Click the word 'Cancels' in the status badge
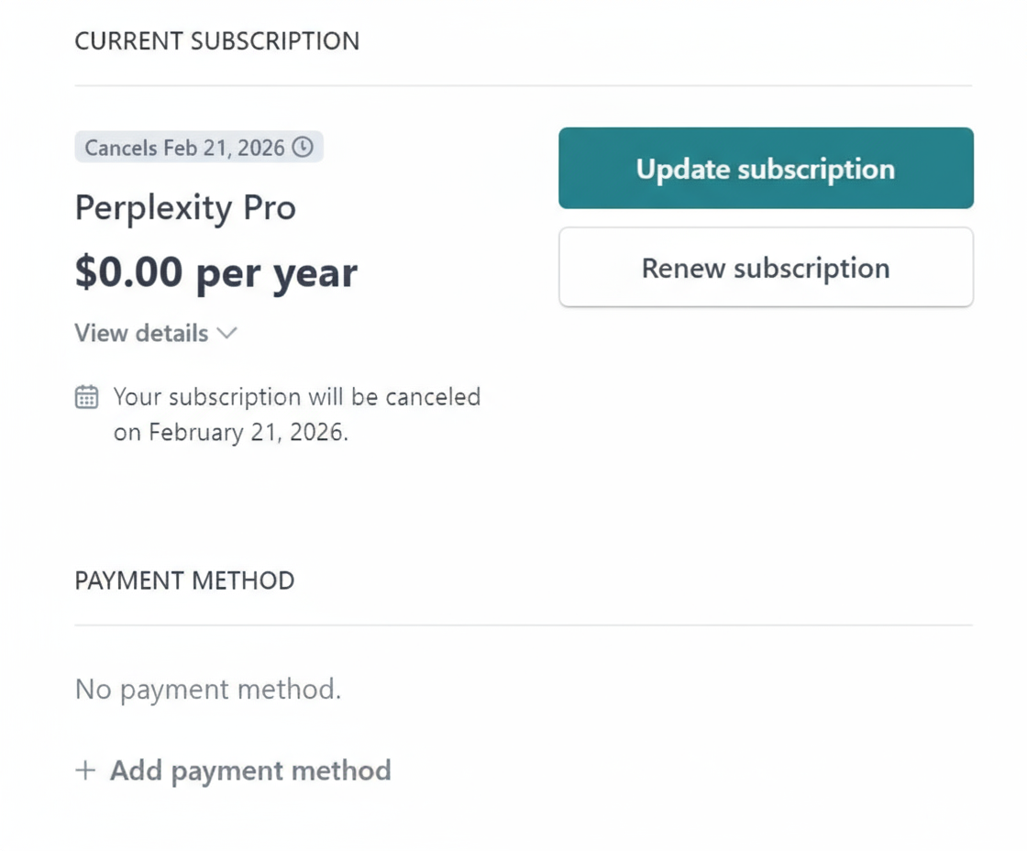Image resolution: width=1027 pixels, height=851 pixels. [121, 147]
